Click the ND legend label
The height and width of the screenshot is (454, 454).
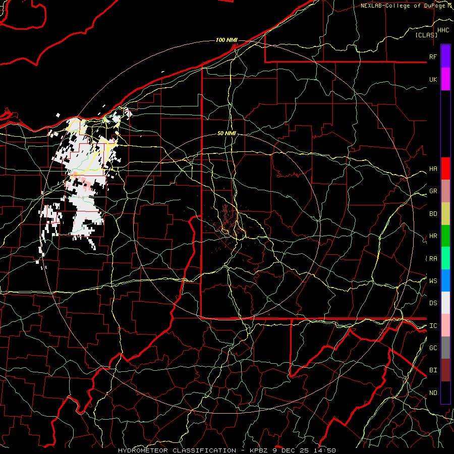tap(433, 393)
